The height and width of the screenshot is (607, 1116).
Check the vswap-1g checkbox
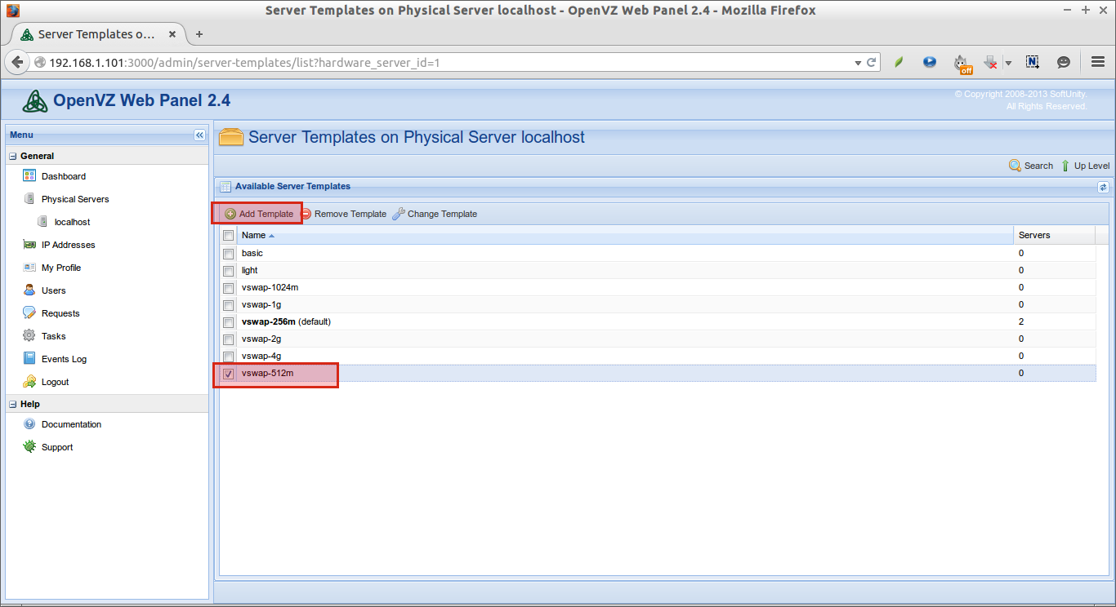229,305
